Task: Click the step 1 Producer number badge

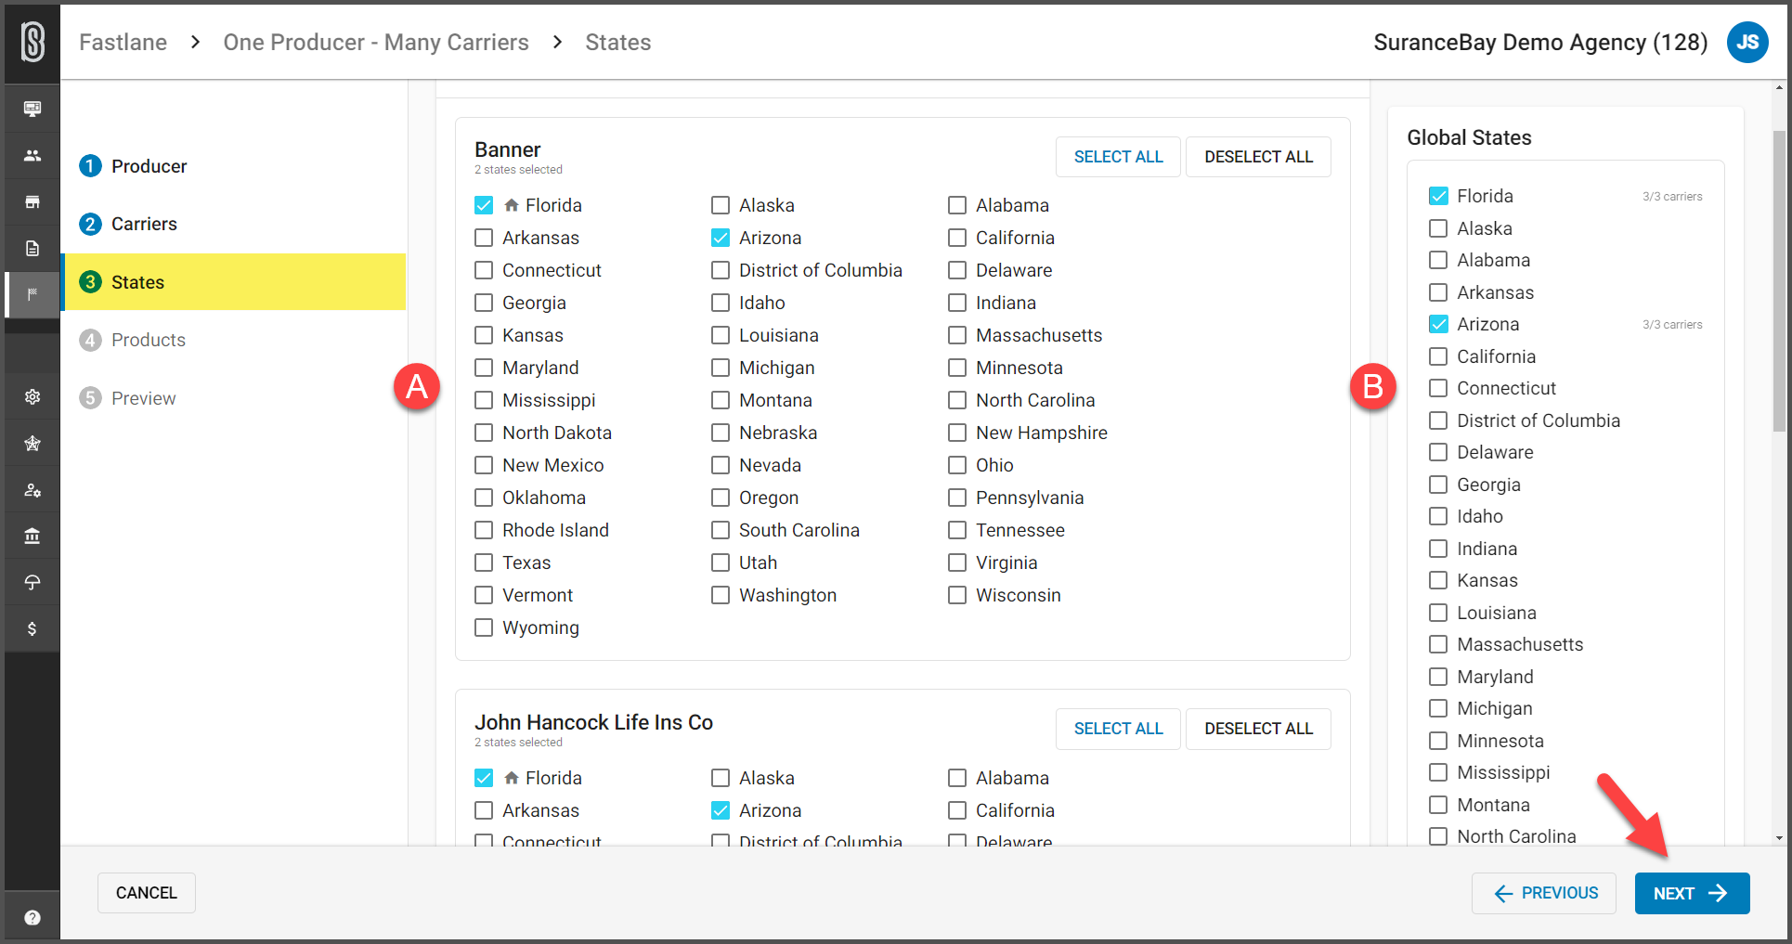Action: pos(90,166)
